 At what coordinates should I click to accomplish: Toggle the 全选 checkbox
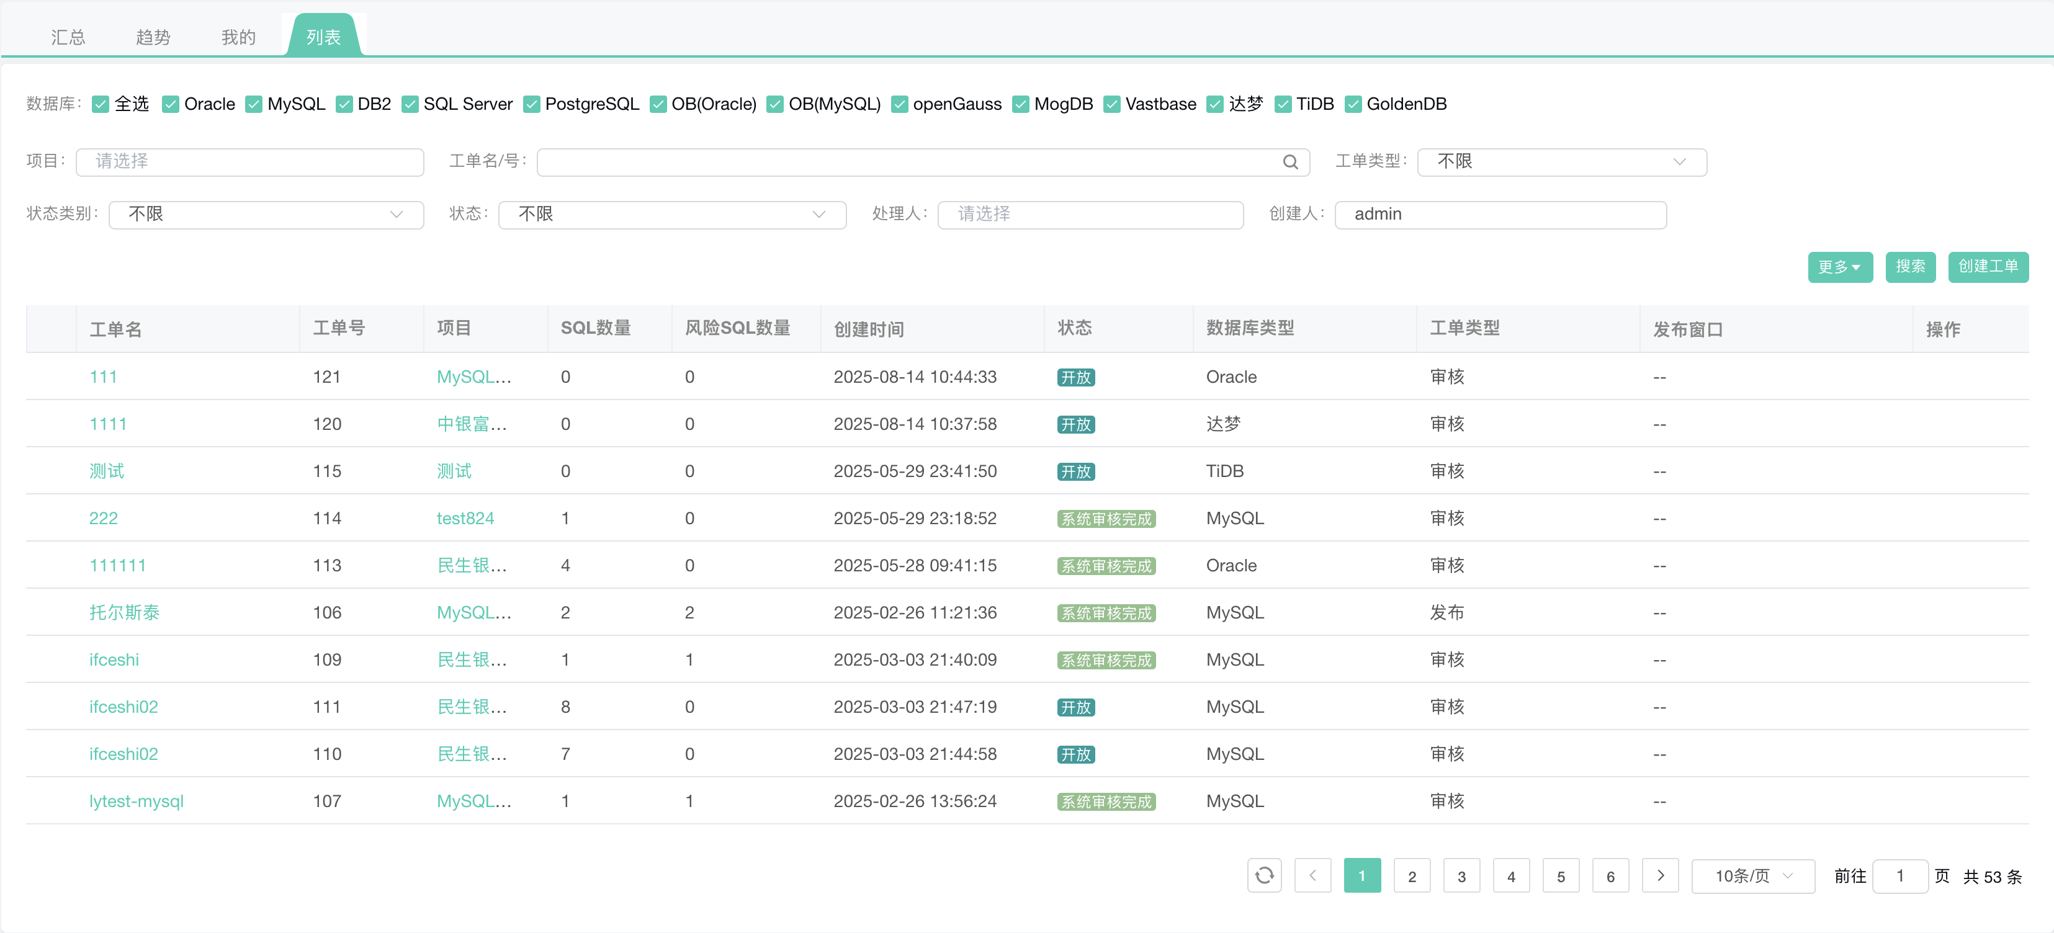coord(101,104)
